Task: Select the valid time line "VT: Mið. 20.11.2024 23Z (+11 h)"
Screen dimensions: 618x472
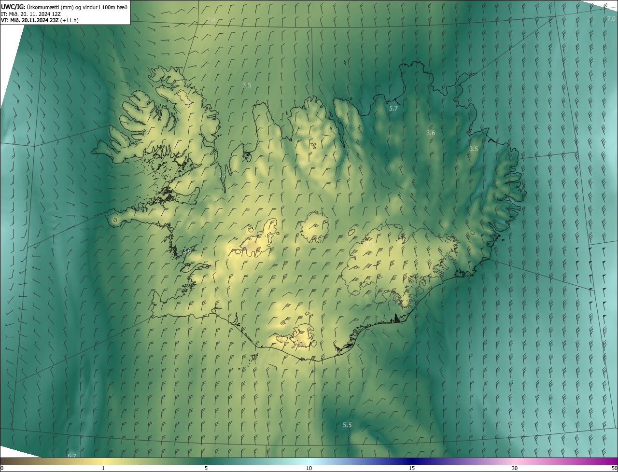Action: (x=40, y=20)
